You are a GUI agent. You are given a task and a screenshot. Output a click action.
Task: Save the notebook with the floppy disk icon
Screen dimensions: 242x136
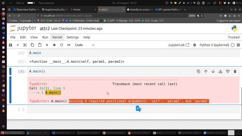[x=10, y=45]
